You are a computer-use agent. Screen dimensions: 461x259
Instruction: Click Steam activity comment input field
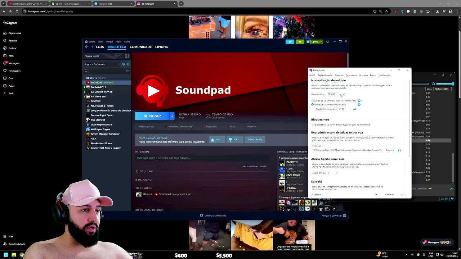pyautogui.click(x=202, y=158)
